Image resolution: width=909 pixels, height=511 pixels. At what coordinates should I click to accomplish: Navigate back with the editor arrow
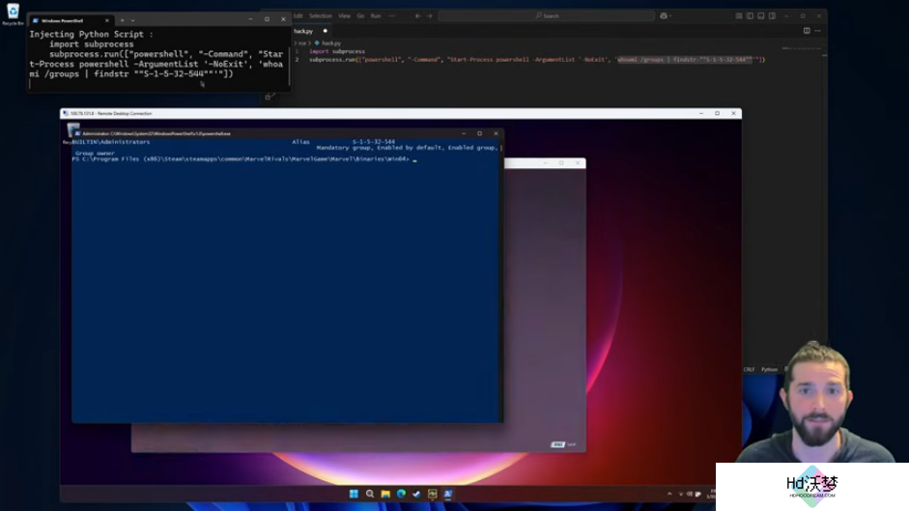[x=418, y=15]
